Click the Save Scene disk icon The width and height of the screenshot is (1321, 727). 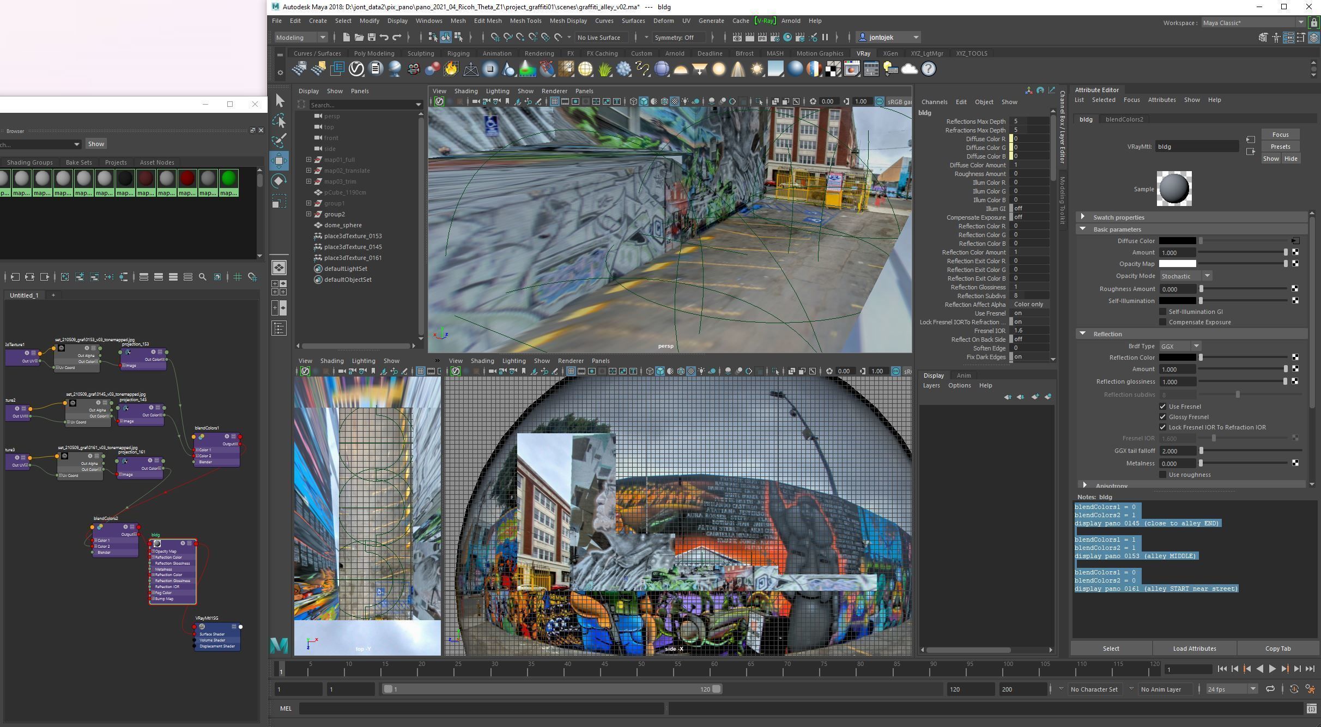[x=371, y=37]
